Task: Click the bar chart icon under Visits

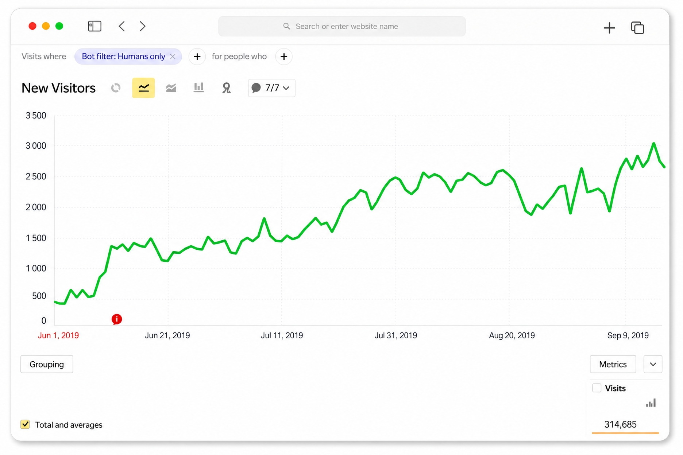Action: coord(651,403)
